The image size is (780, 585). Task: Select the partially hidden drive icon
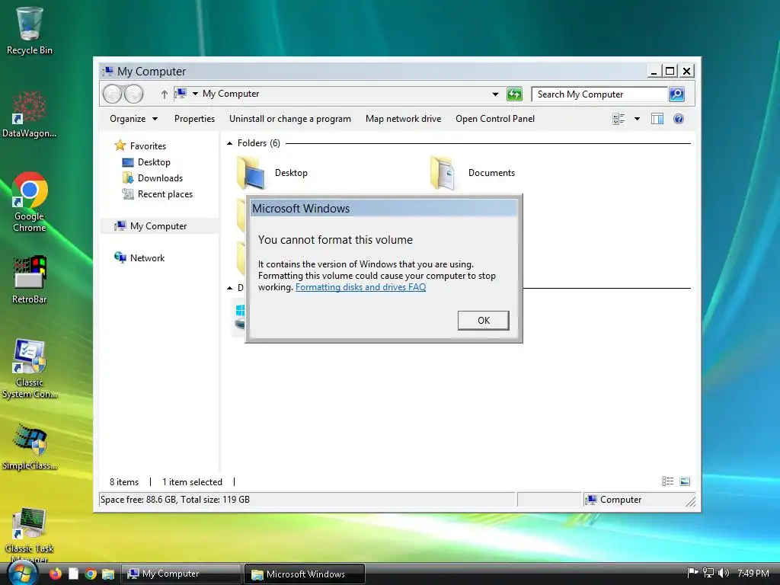pyautogui.click(x=239, y=318)
